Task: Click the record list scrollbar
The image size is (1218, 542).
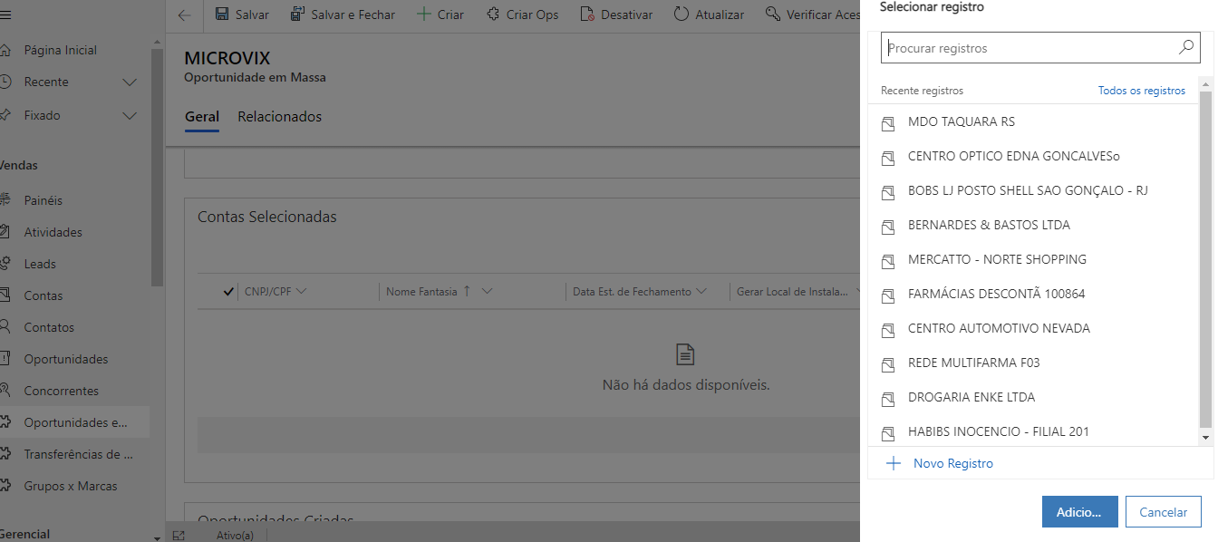Action: click(1205, 258)
